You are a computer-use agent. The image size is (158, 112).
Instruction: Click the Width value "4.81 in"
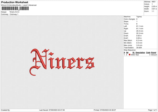point(154,9)
